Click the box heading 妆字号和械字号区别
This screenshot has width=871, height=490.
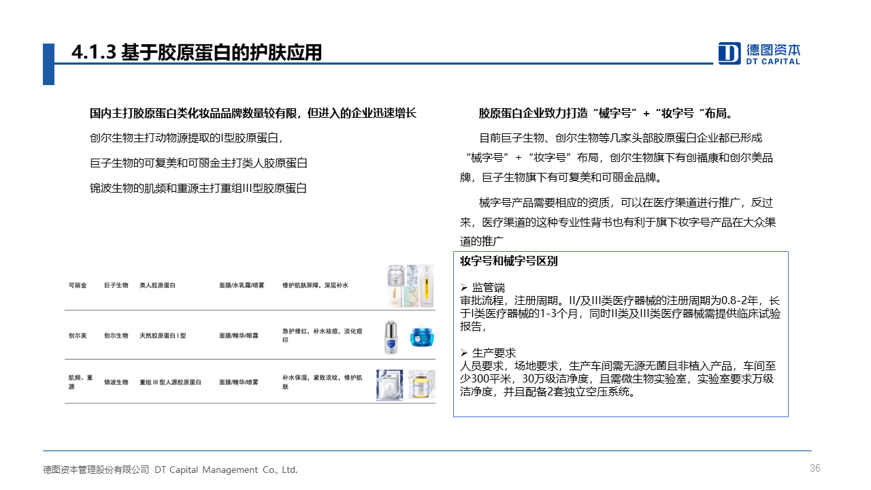509,261
